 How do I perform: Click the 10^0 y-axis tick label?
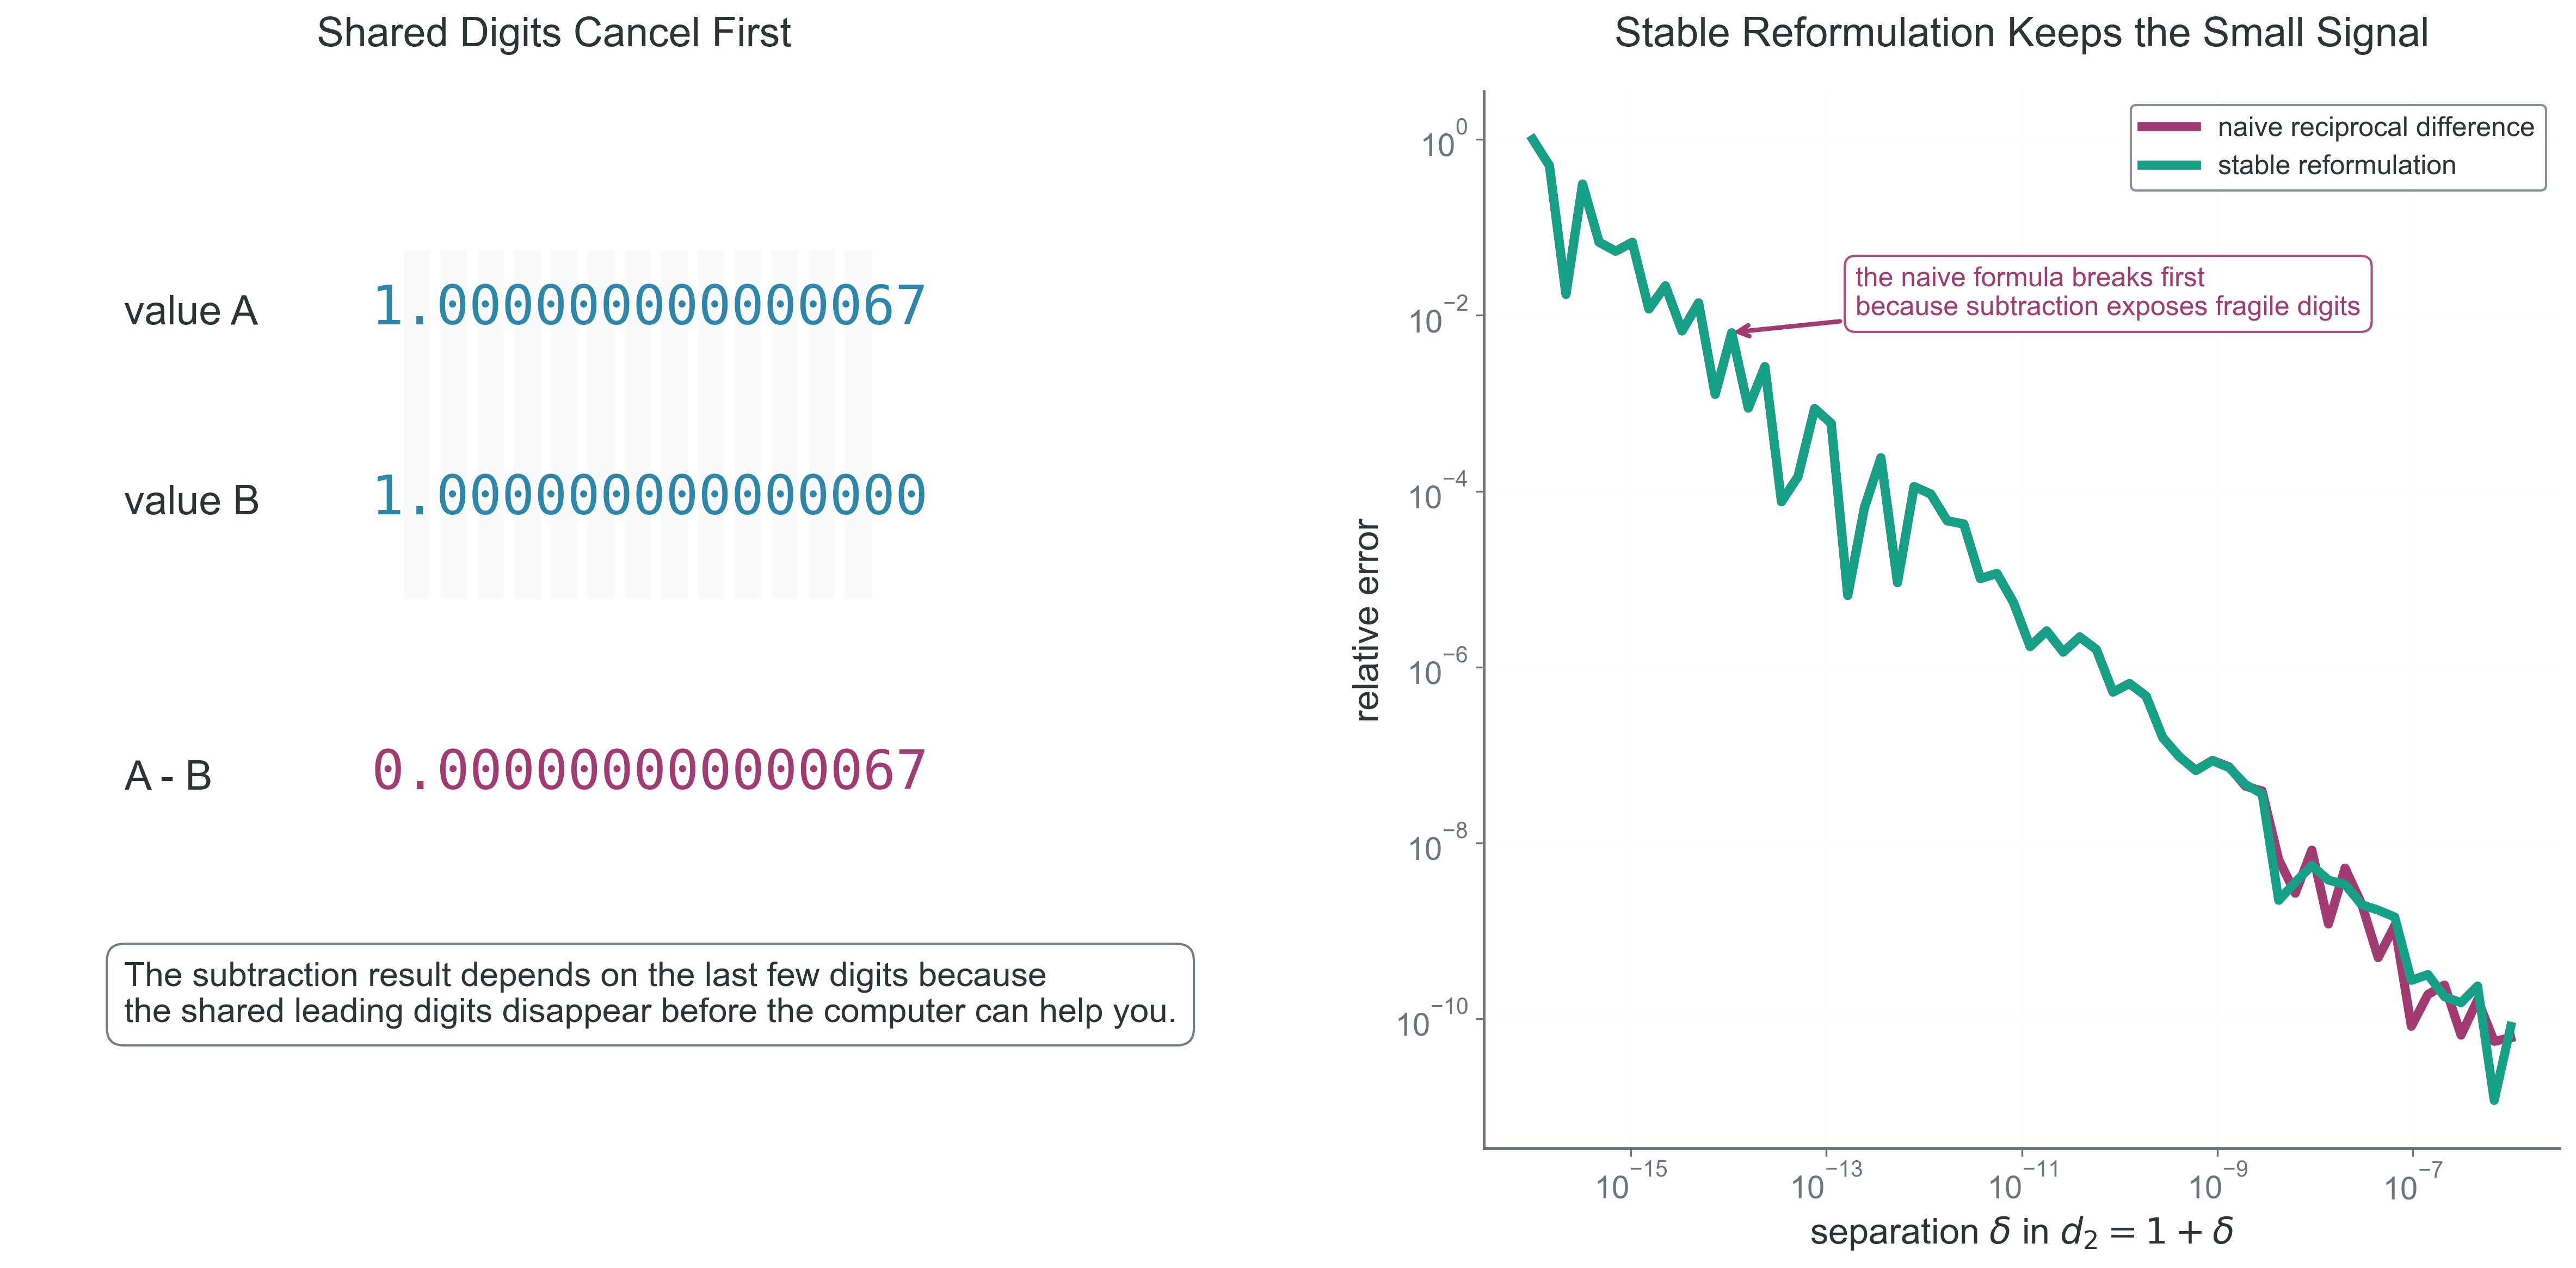1444,140
